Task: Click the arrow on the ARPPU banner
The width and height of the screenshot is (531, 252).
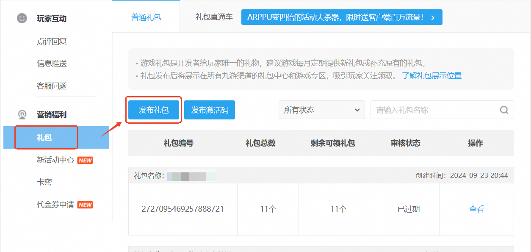Action: 432,18
